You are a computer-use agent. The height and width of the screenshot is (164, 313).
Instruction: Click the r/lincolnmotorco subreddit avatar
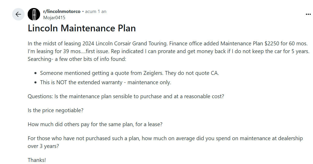[x=33, y=14]
